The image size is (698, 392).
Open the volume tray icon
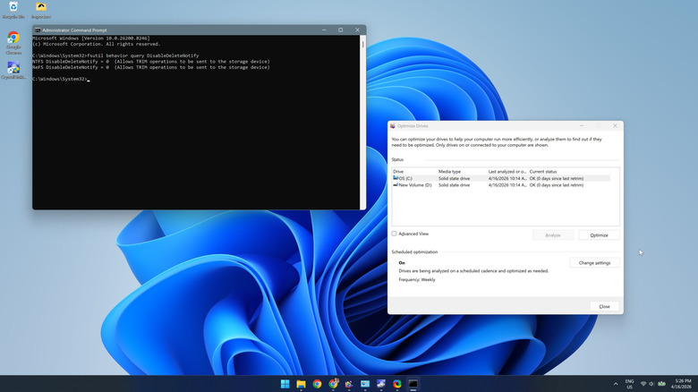tap(651, 384)
